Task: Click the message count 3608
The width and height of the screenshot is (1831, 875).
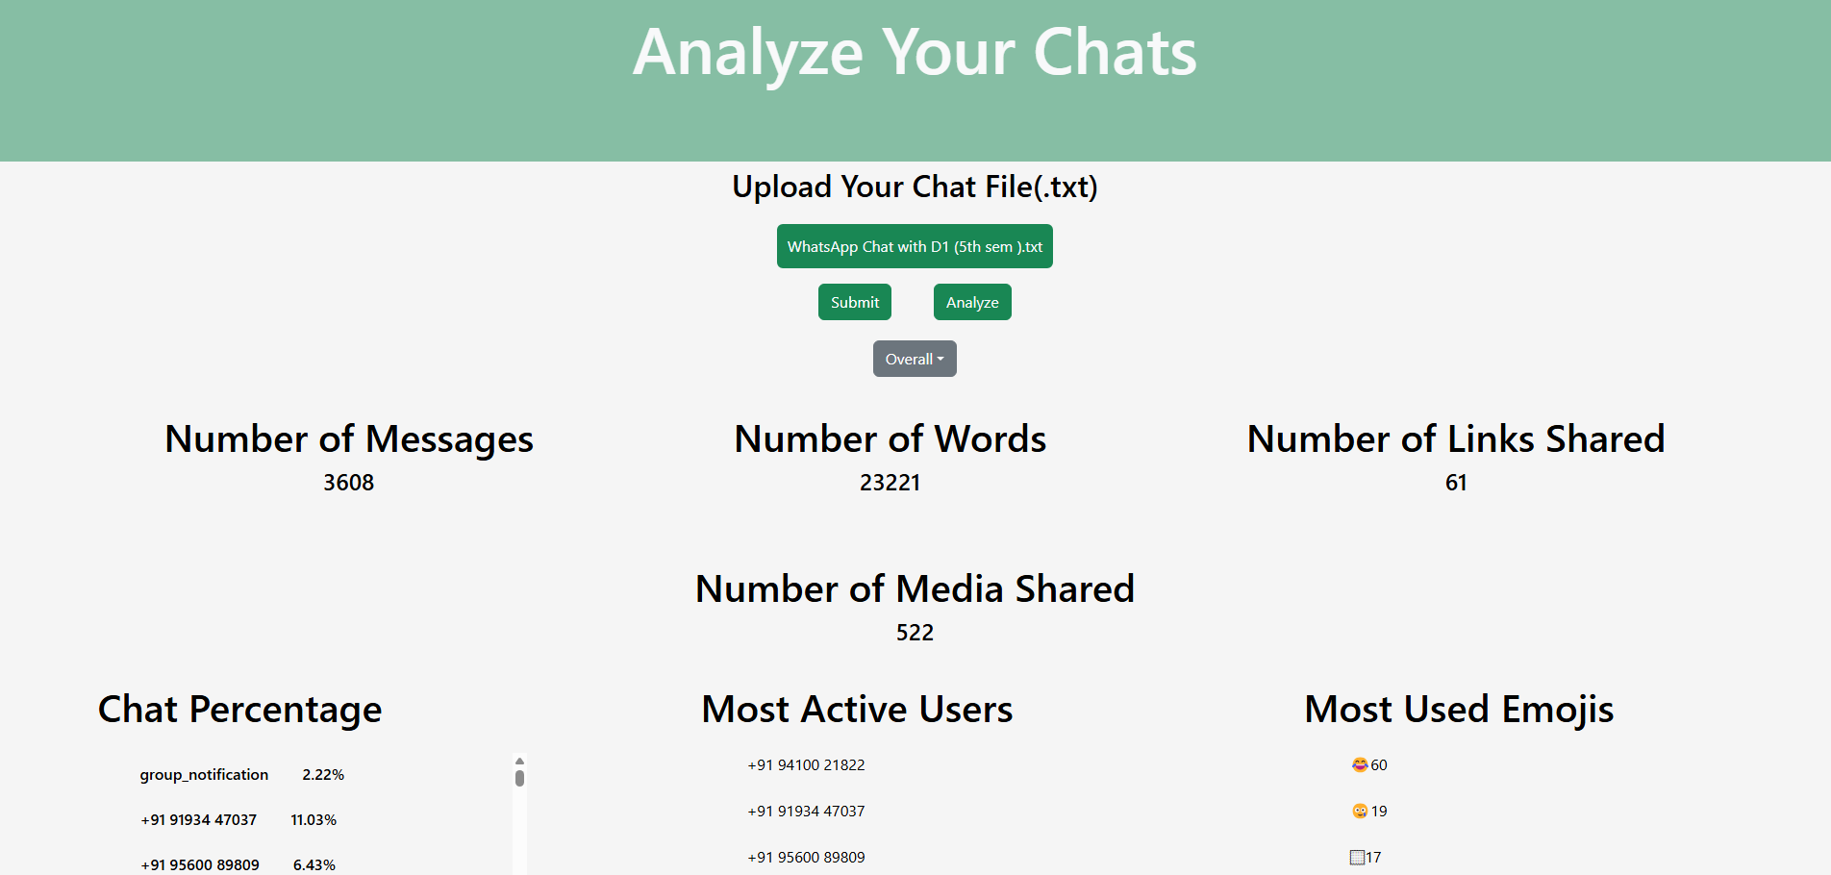Action: (x=348, y=483)
